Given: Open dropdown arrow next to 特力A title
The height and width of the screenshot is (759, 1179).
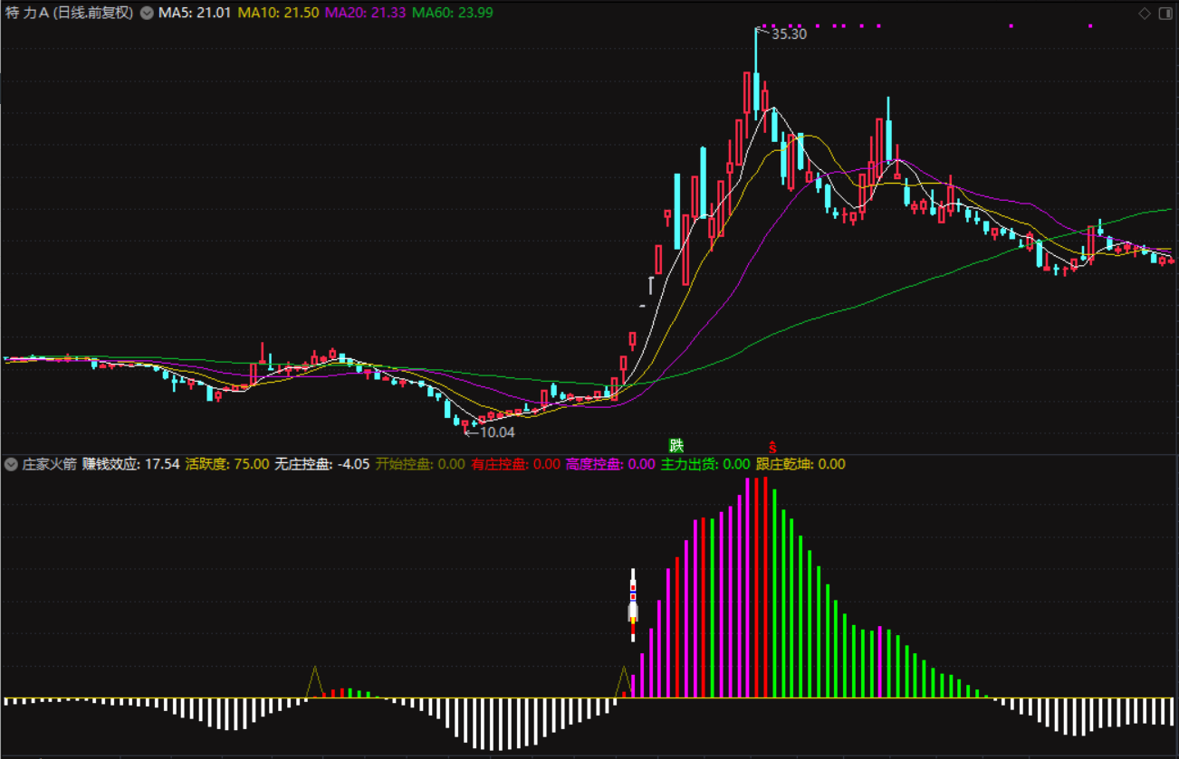Looking at the screenshot, I should pos(147,13).
